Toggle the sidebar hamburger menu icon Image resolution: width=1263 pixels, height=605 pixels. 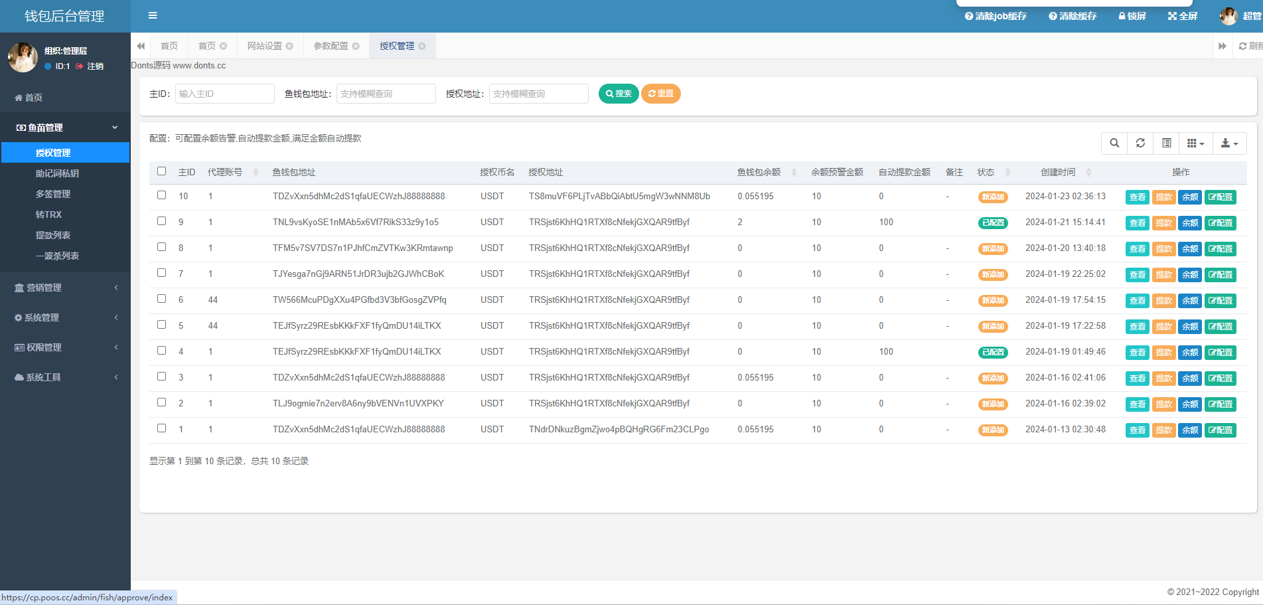(153, 15)
